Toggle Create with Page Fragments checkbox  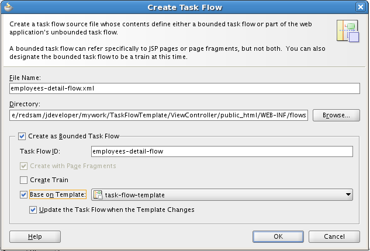coord(24,166)
